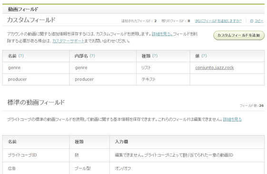Open the 種類 (?) help tooltip
Image resolution: width=267 pixels, height=174 pixels.
point(155,56)
